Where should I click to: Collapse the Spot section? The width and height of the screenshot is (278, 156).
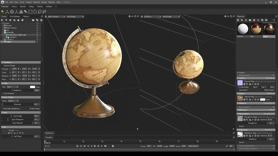coord(21,112)
